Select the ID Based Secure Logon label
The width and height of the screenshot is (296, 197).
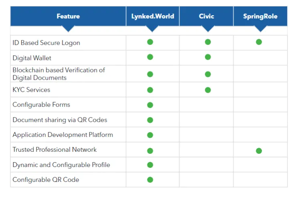pos(46,43)
